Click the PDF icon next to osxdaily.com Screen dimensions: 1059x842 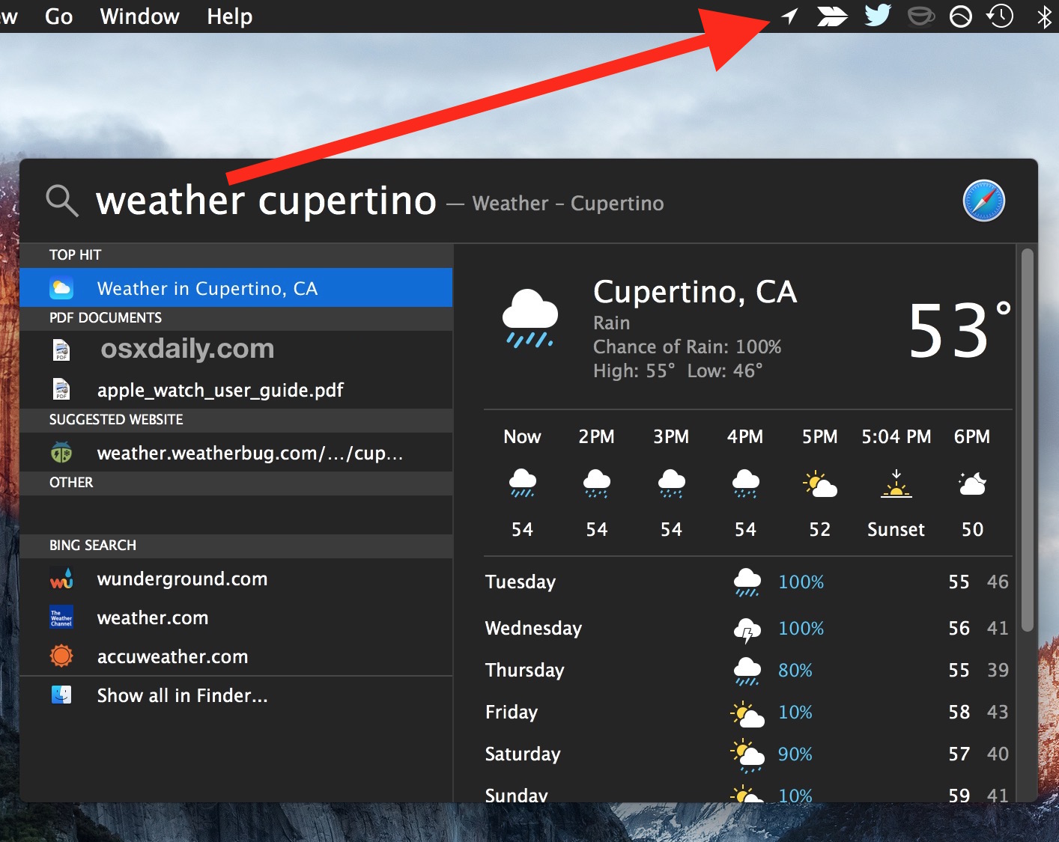click(x=61, y=349)
